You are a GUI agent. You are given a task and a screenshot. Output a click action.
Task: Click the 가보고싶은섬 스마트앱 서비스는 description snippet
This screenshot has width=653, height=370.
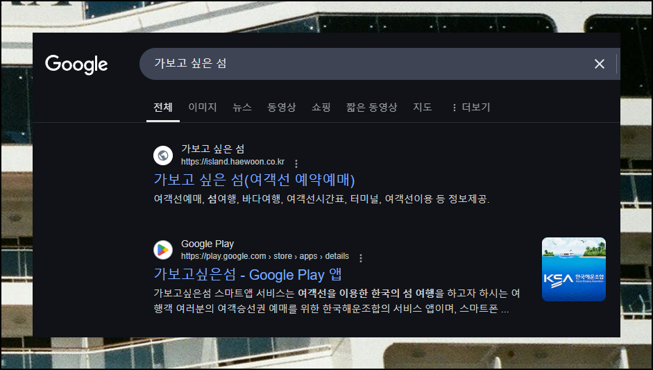pyautogui.click(x=337, y=301)
